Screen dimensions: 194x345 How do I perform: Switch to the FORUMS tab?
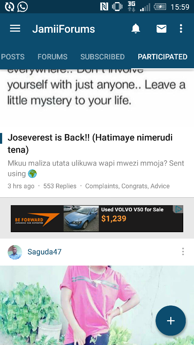click(x=52, y=57)
